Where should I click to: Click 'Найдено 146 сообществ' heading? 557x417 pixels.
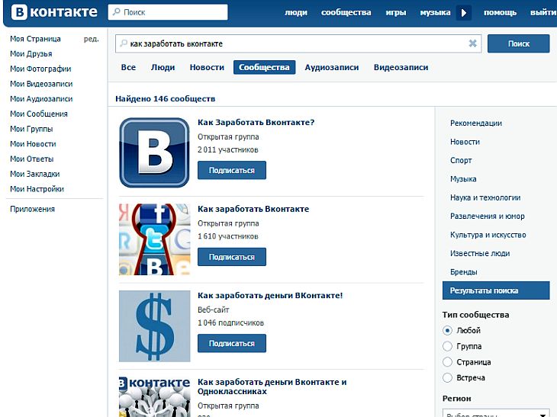pos(165,98)
